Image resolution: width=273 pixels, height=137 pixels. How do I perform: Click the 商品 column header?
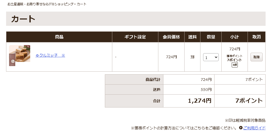(59, 37)
